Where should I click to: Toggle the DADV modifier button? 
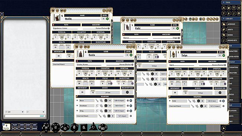pos(28,125)
